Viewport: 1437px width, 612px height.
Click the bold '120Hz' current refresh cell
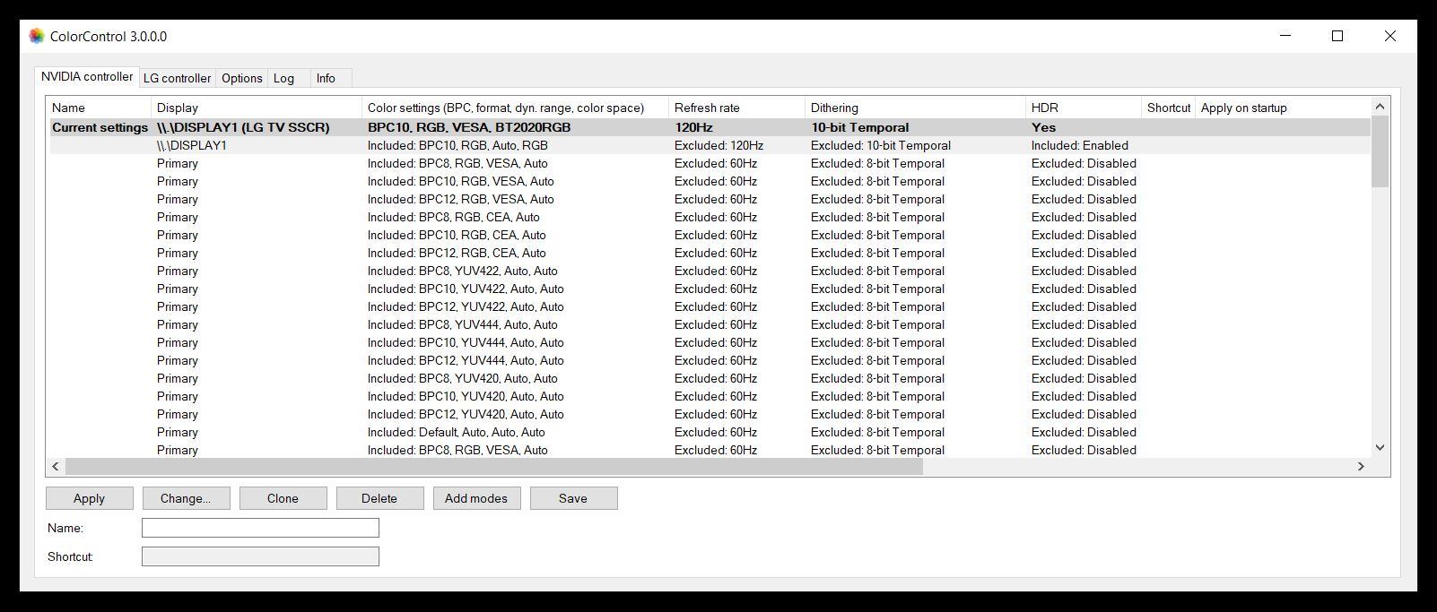click(693, 127)
